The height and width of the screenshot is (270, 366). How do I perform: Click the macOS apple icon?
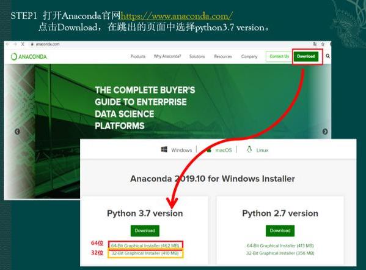[x=209, y=150]
